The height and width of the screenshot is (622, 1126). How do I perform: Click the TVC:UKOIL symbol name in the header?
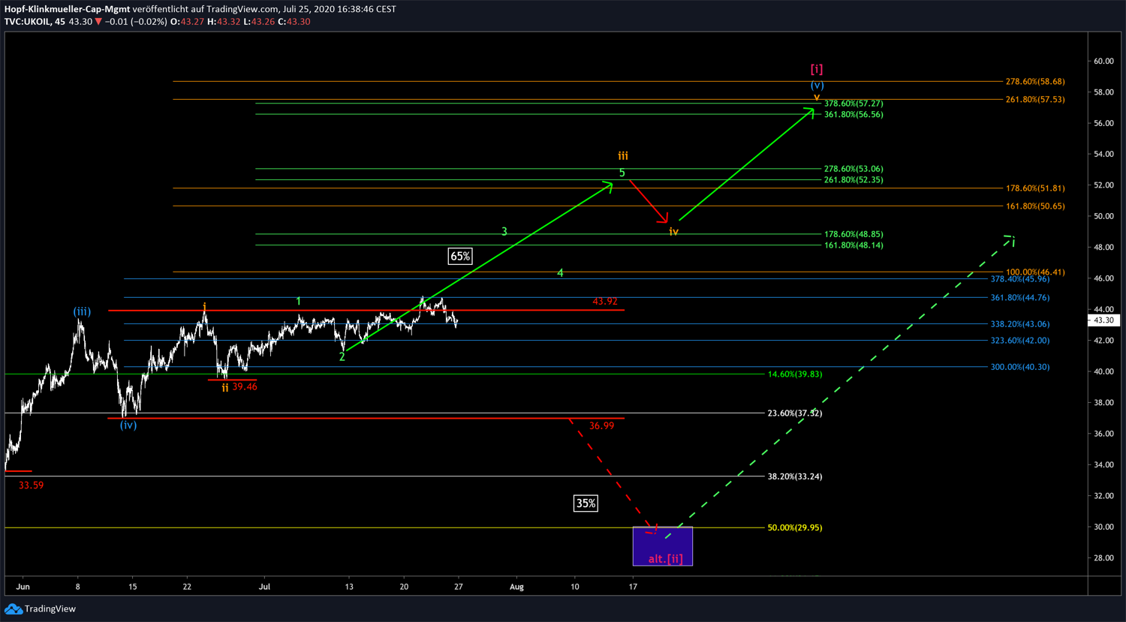click(26, 22)
